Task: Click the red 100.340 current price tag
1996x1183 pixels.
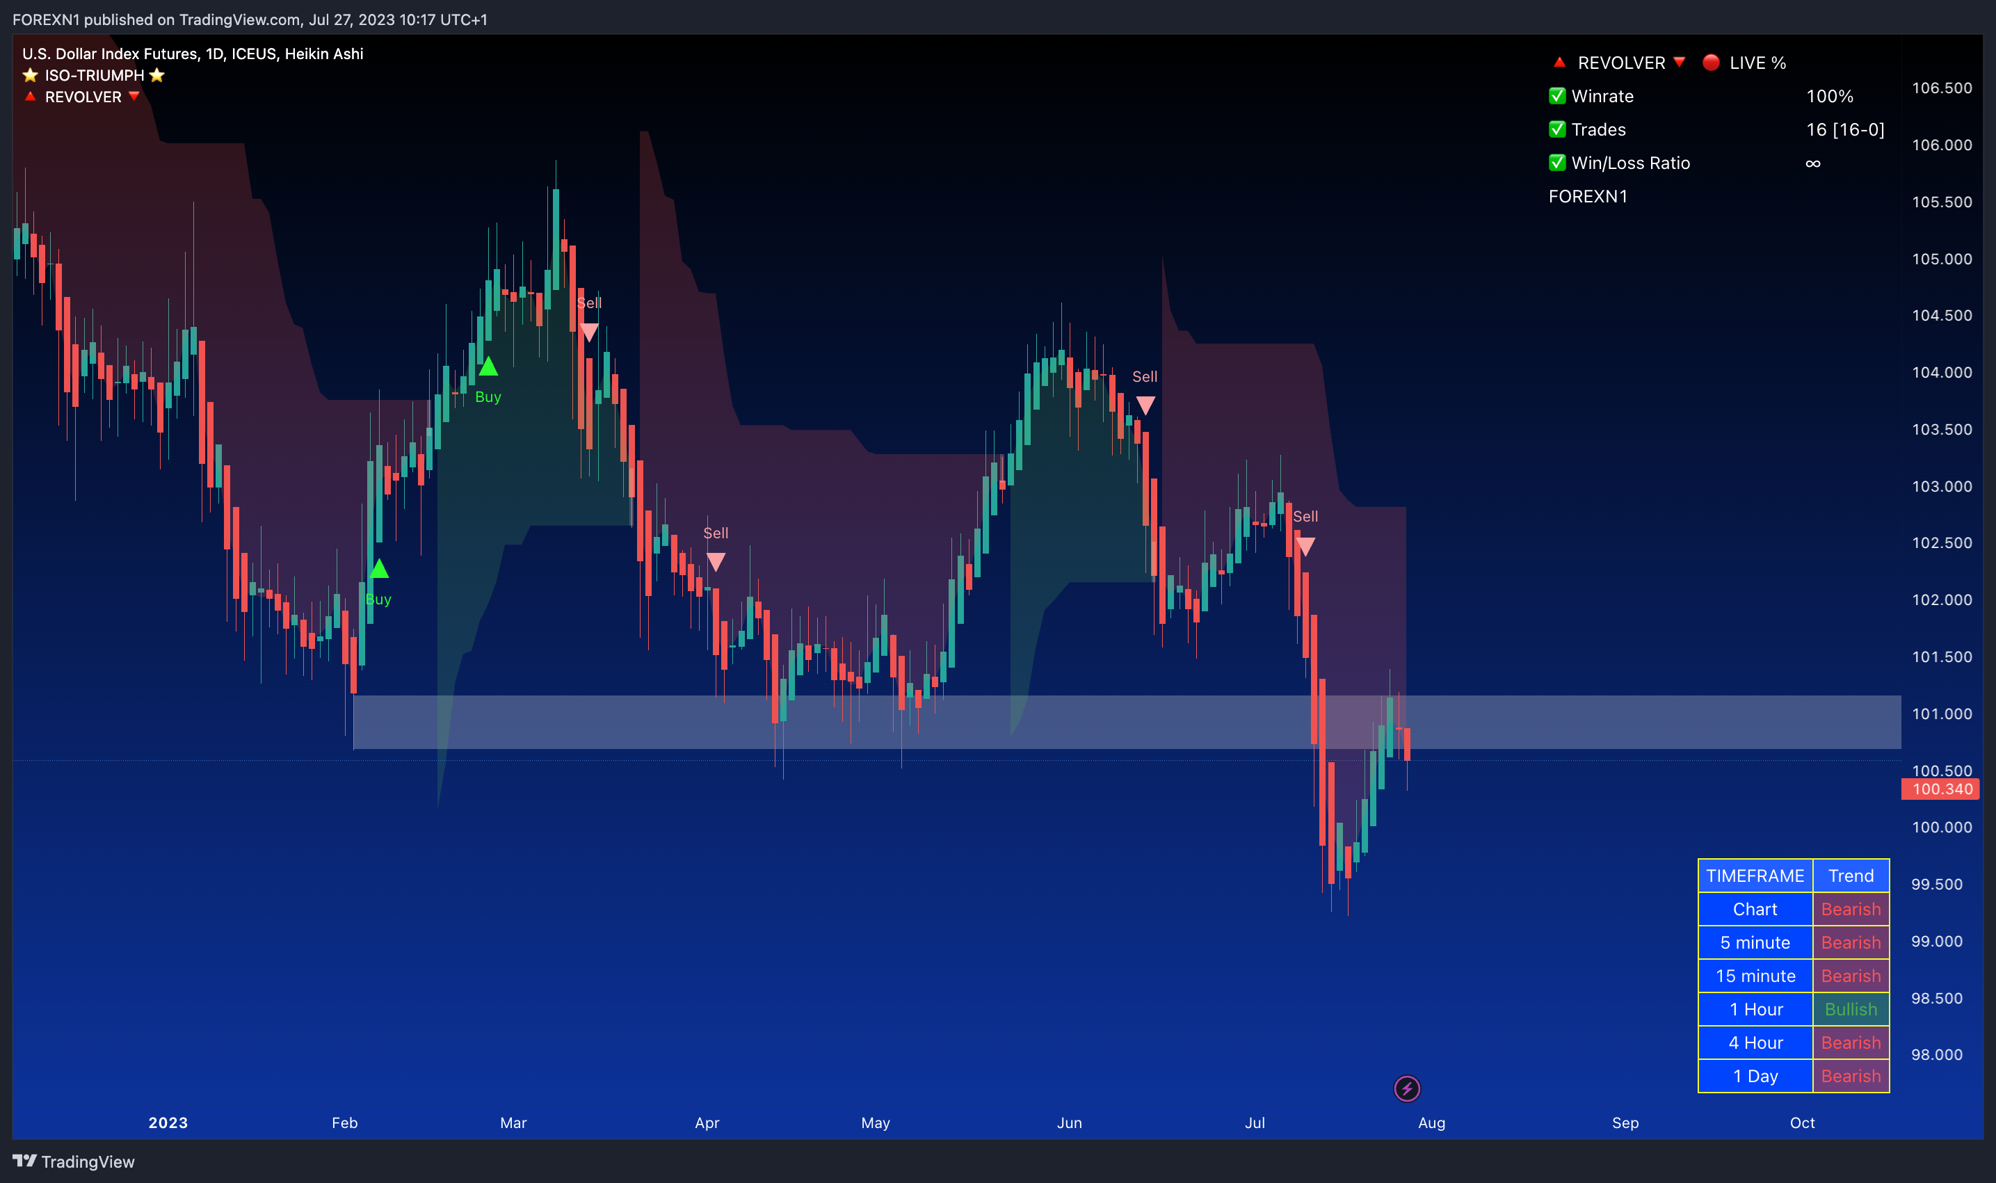Action: coord(1942,789)
